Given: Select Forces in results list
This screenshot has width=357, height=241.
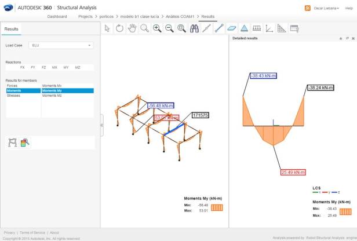Looking at the screenshot, I should [x=12, y=85].
